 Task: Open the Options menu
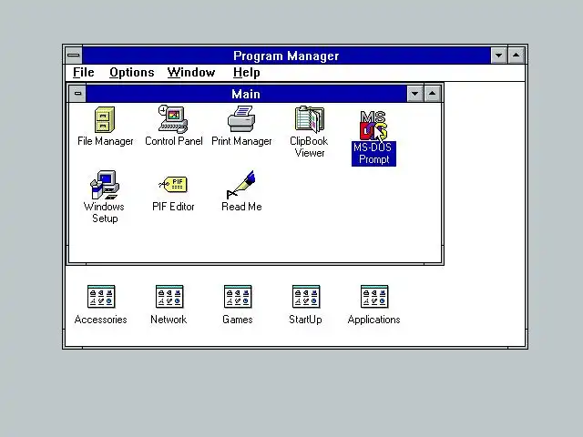pos(131,73)
